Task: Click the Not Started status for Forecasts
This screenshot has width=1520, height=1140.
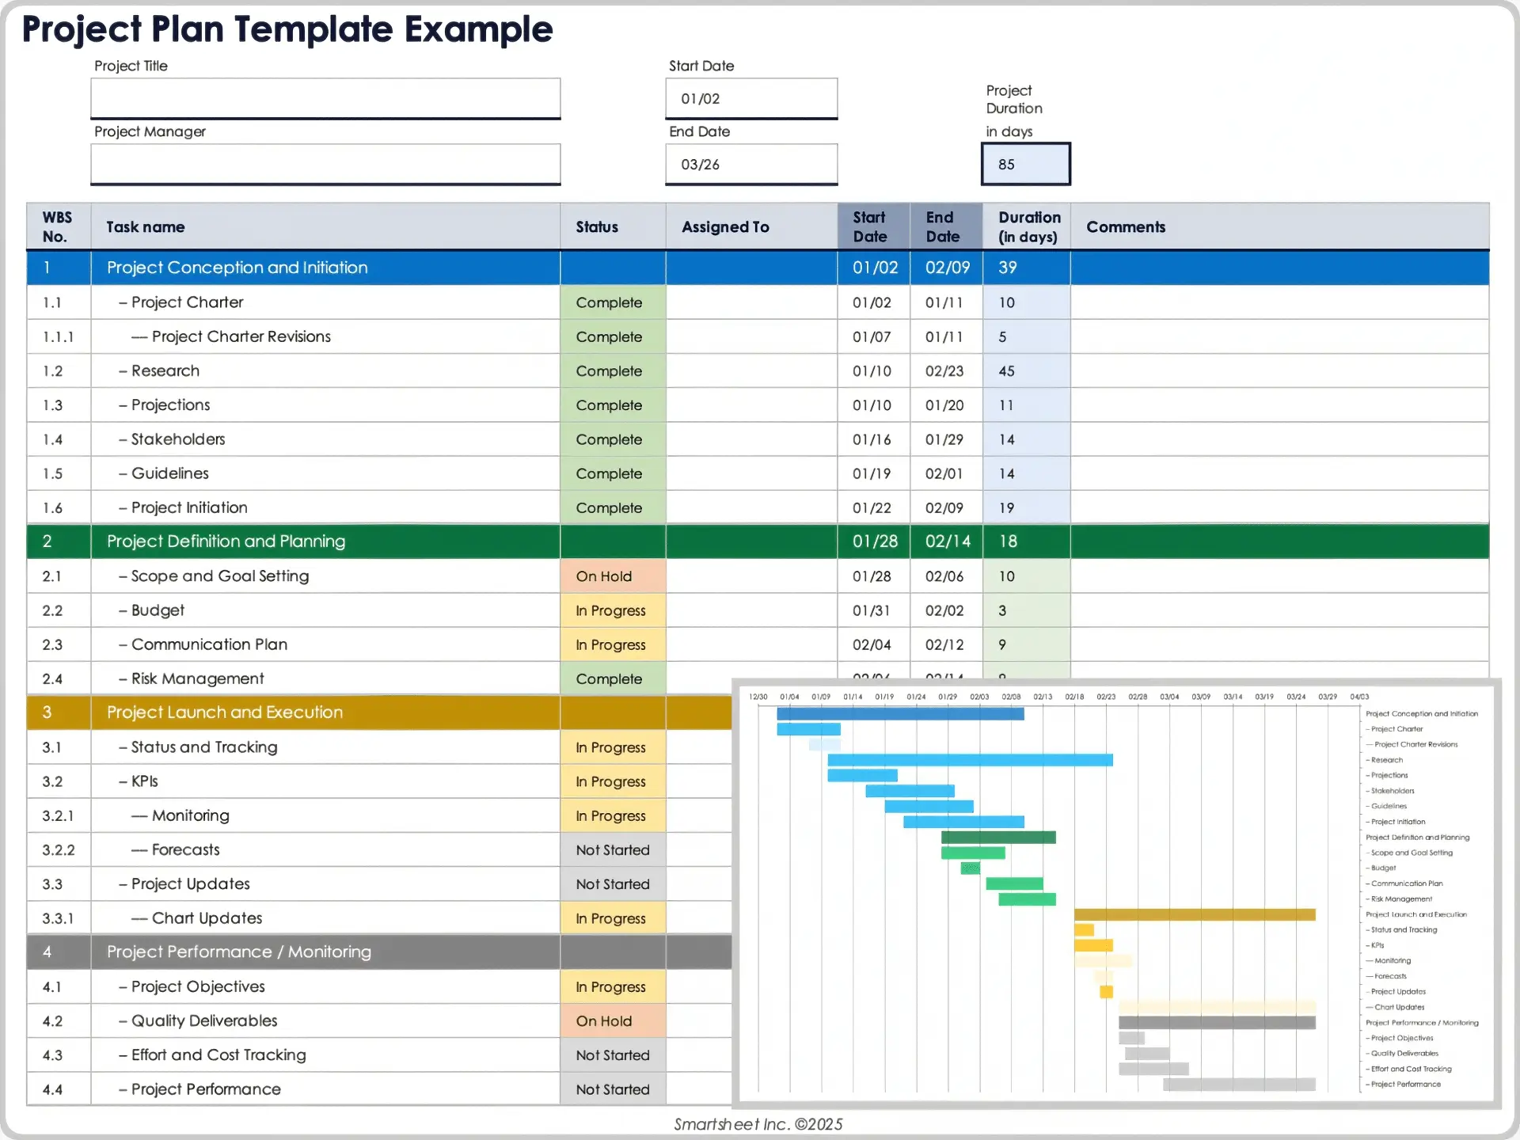Action: point(612,849)
